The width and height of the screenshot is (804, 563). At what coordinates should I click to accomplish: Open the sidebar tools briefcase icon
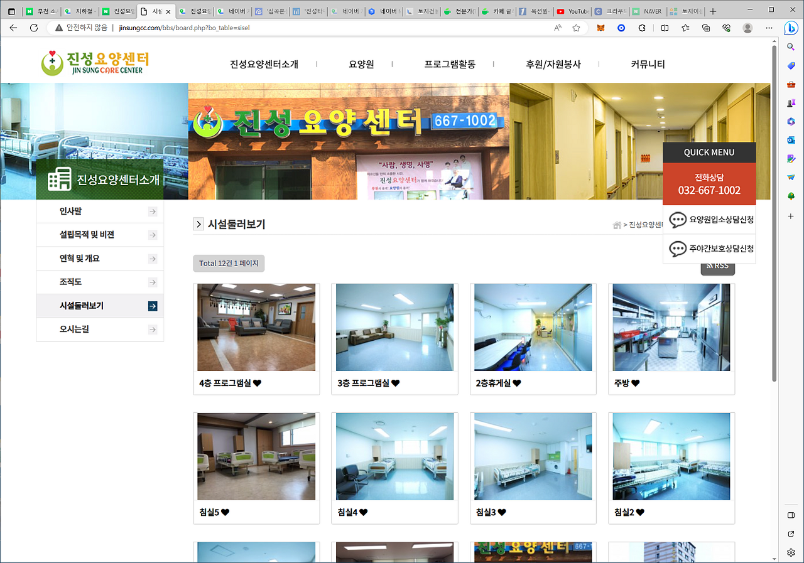[x=791, y=84]
